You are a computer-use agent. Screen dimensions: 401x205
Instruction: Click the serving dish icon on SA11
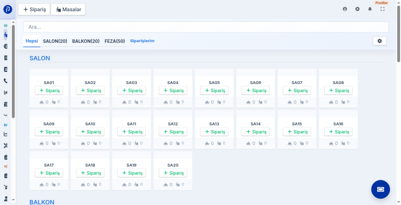click(x=124, y=143)
